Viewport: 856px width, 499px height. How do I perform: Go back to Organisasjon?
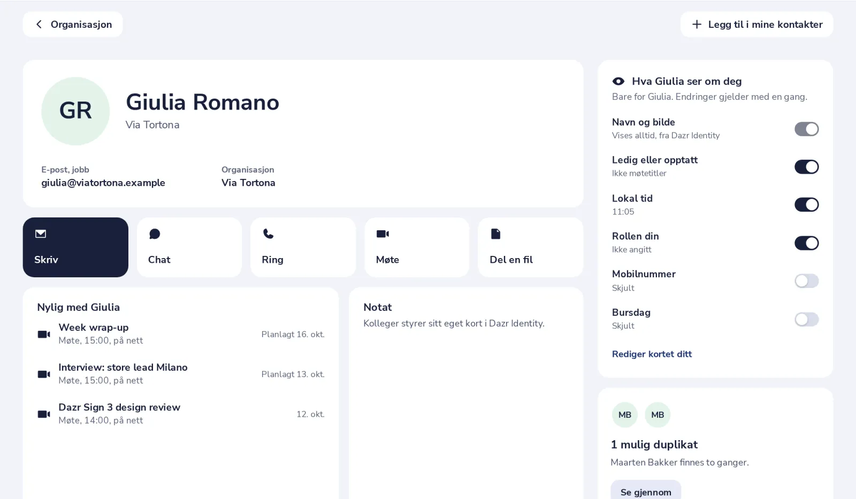pyautogui.click(x=73, y=25)
